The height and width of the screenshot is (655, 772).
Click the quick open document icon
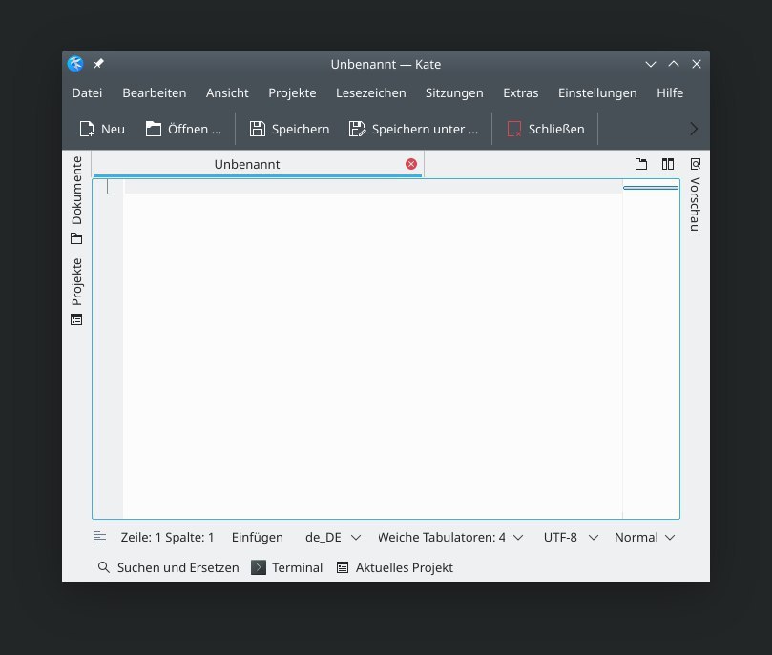(641, 164)
